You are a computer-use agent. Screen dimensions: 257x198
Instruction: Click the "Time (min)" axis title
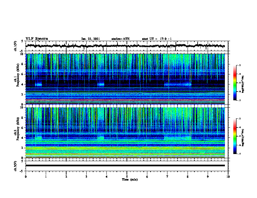[130, 180]
